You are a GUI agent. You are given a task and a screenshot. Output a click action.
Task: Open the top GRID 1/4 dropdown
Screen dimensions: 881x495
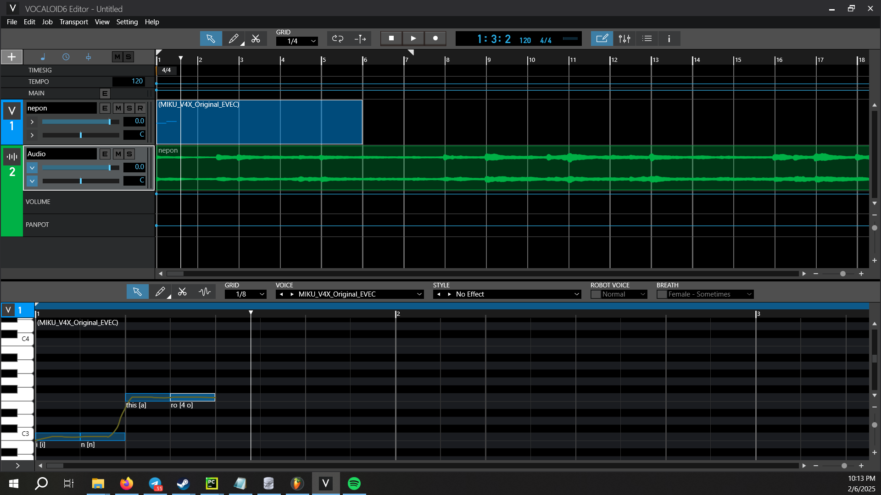click(x=297, y=41)
